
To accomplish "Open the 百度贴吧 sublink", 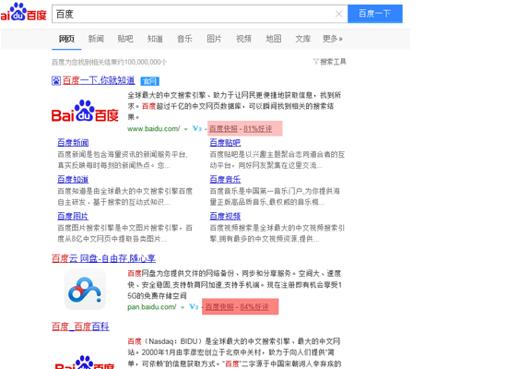I will (x=225, y=143).
